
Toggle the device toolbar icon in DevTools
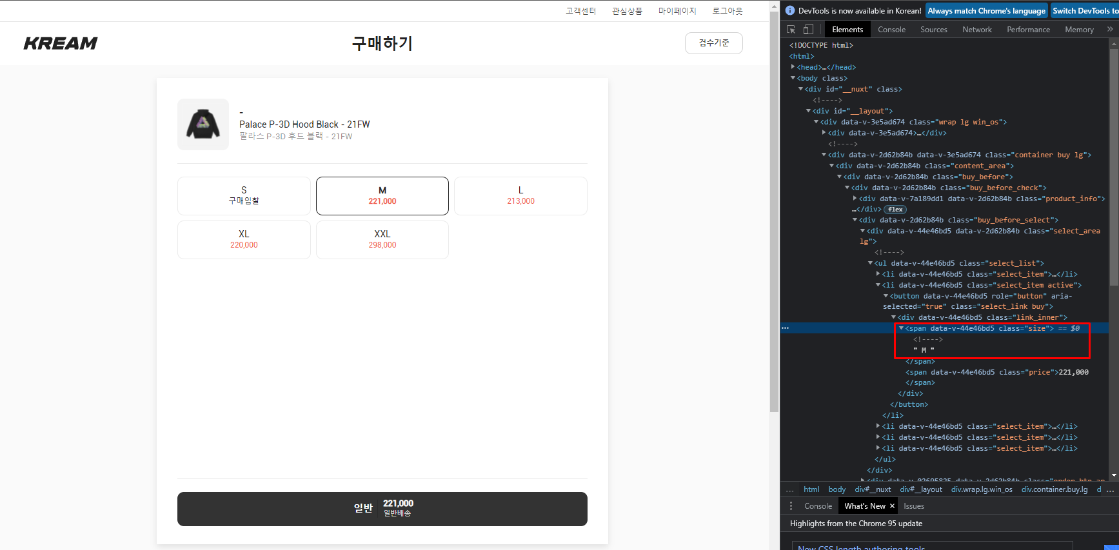tap(808, 30)
